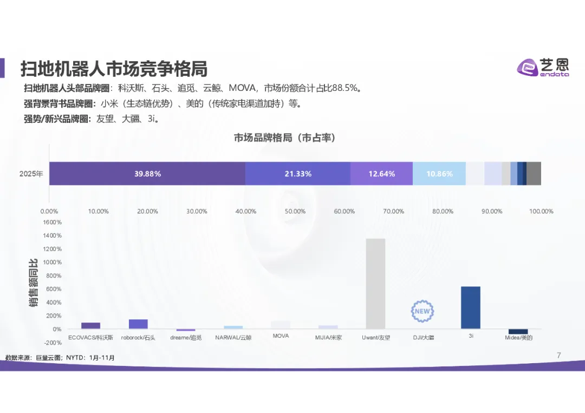Image resolution: width=585 pixels, height=413 pixels.
Task: Click the 3i axis label
Action: [x=471, y=336]
